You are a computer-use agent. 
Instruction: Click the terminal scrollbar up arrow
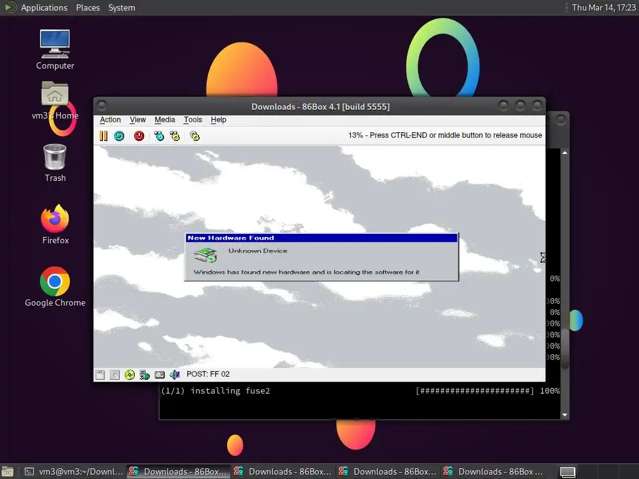click(565, 153)
